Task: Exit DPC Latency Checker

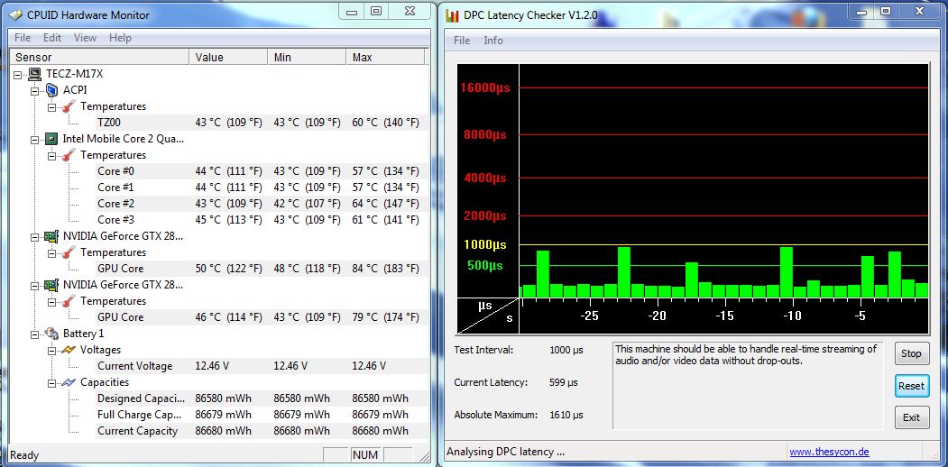Action: coord(911,417)
